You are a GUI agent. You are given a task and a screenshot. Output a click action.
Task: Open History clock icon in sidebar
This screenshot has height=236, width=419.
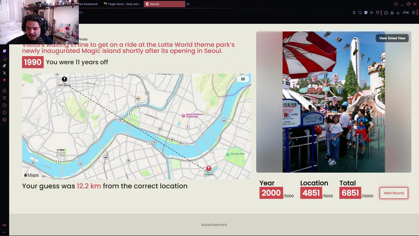click(x=4, y=105)
